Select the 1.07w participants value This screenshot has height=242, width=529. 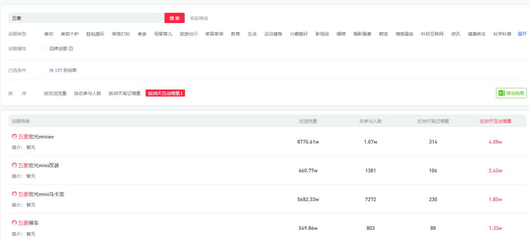pos(370,142)
